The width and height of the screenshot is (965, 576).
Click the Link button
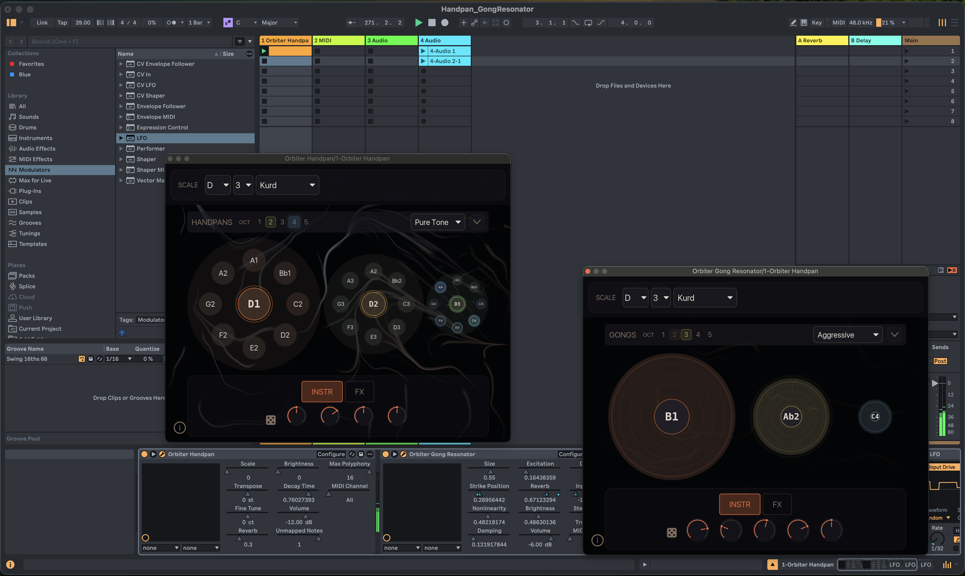point(42,23)
